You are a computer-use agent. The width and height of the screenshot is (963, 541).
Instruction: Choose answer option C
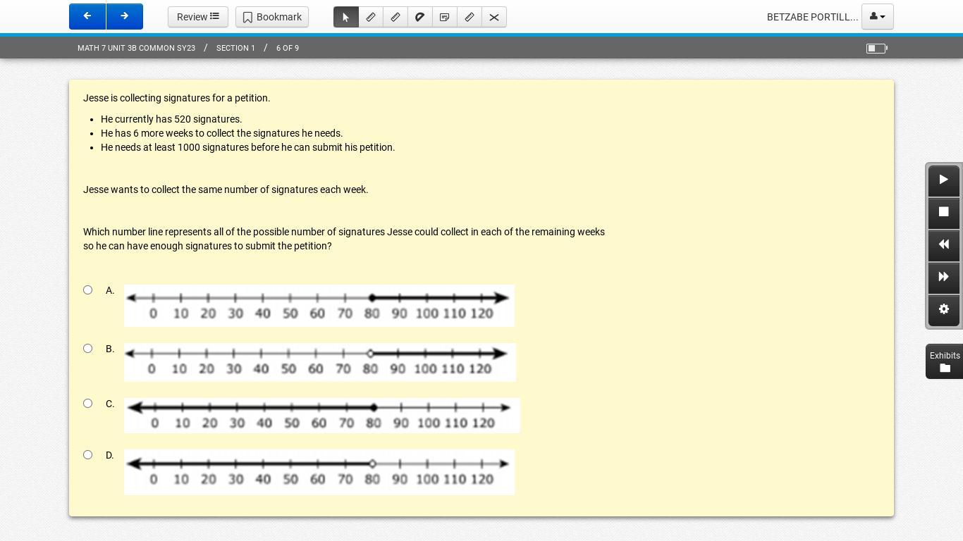pos(88,404)
